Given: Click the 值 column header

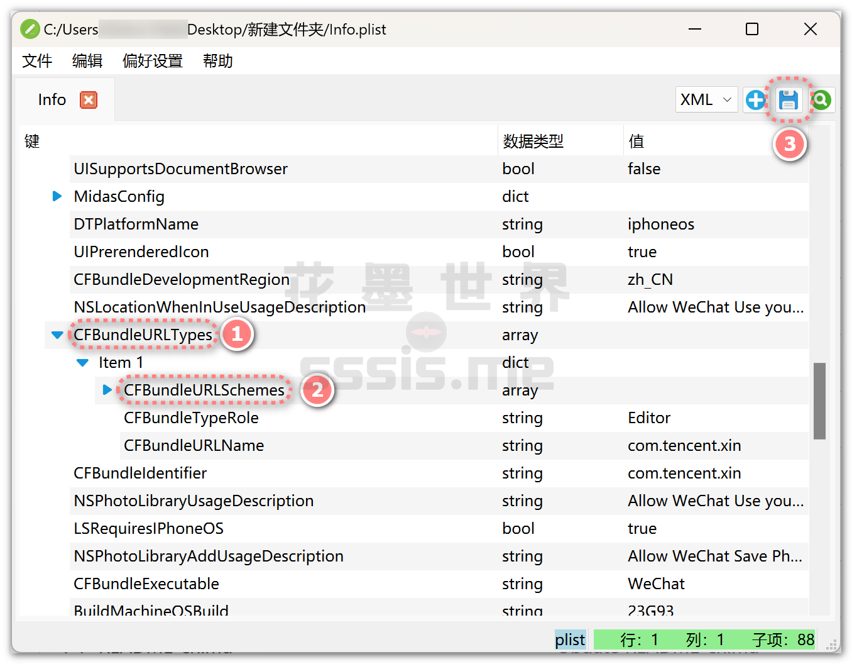Looking at the screenshot, I should (636, 141).
